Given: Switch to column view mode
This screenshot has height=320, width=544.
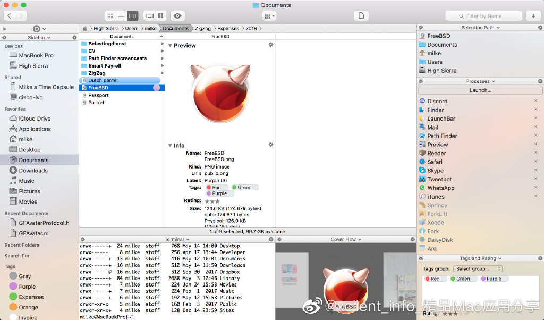Looking at the screenshot, I should tap(132, 15).
